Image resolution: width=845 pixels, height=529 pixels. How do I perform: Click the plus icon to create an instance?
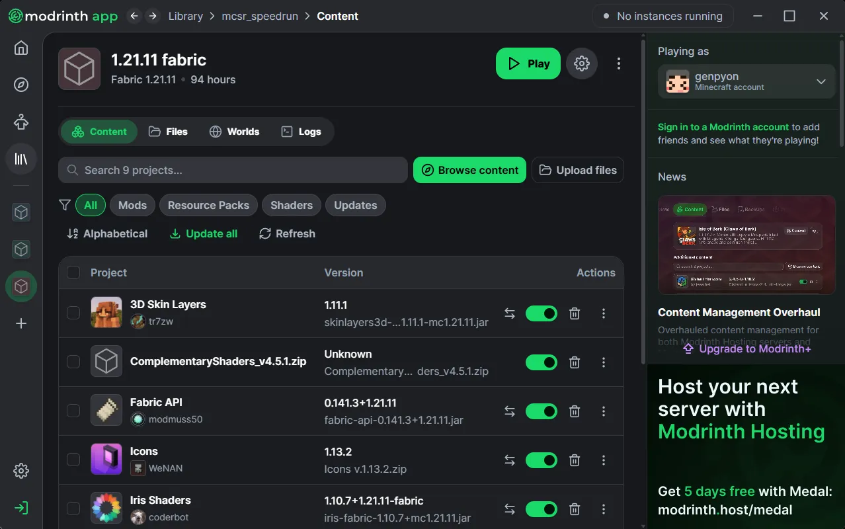[x=21, y=323]
